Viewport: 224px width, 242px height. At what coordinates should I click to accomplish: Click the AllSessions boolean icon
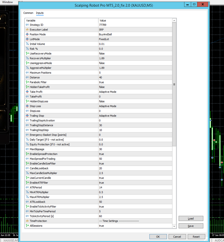tap(27, 226)
